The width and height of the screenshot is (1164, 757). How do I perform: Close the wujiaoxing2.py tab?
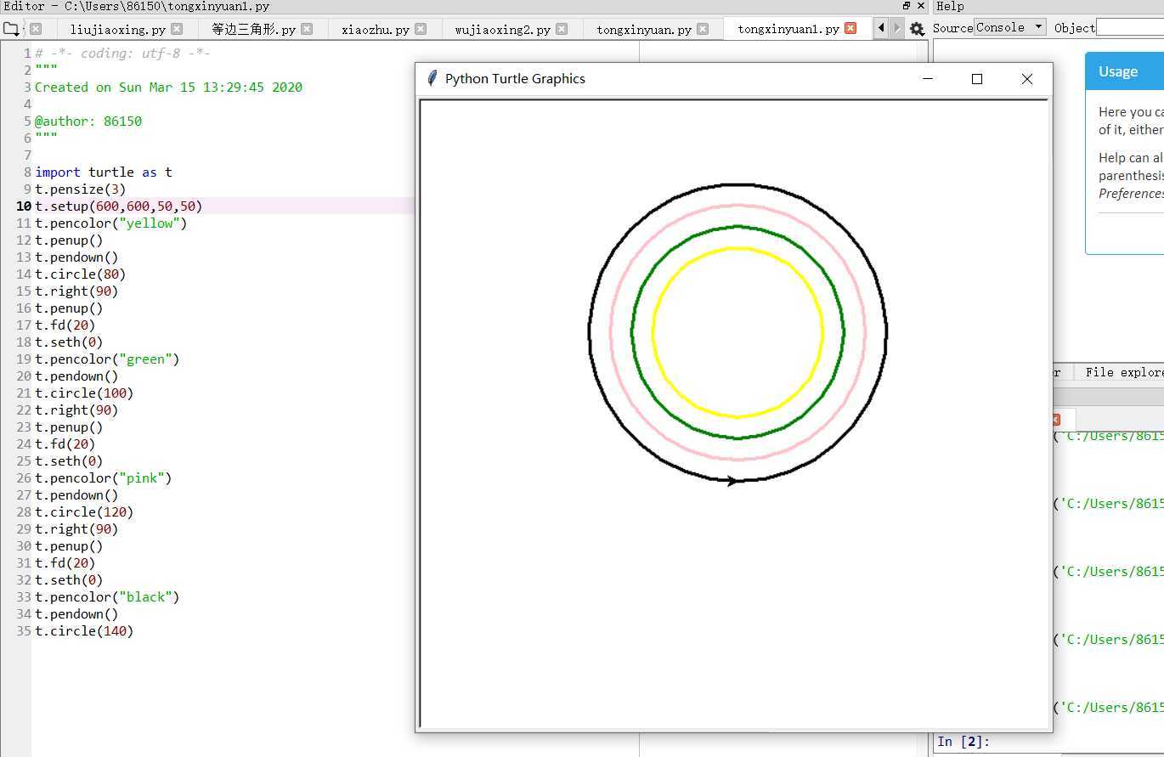click(x=562, y=28)
